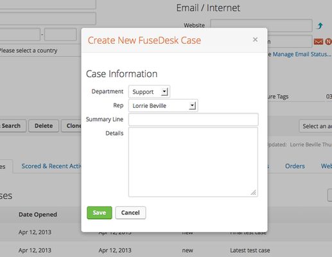Click the red envelope email icon
The image size is (332, 257).
tap(319, 42)
